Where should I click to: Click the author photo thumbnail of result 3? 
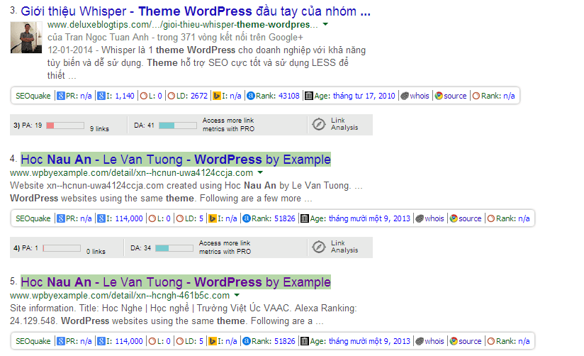(x=26, y=38)
